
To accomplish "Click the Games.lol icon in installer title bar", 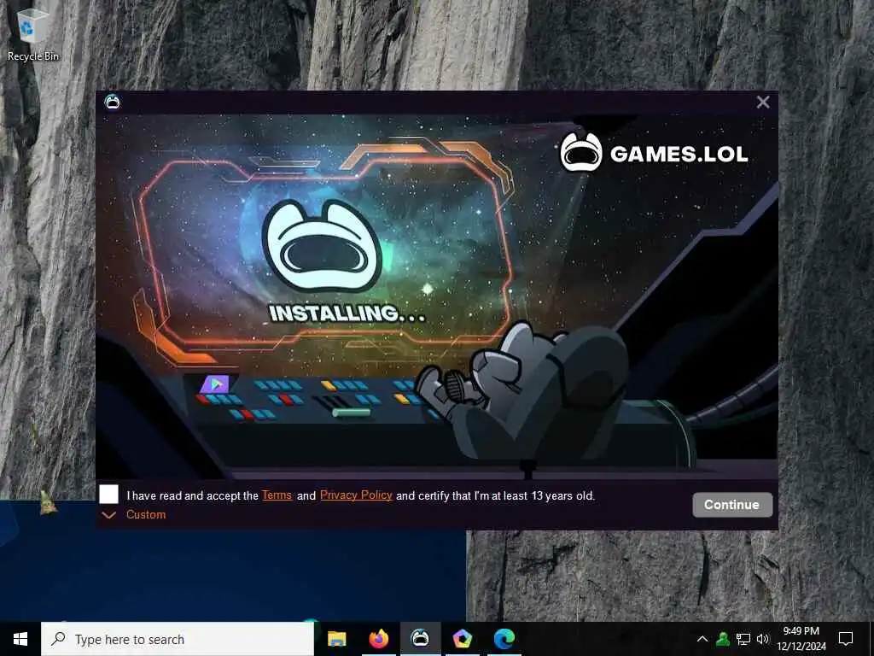I will [112, 102].
